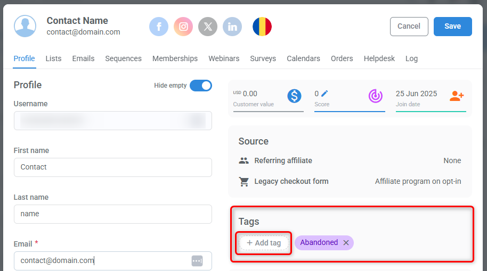Switch to the Profile tab
The height and width of the screenshot is (271, 487).
(x=24, y=58)
